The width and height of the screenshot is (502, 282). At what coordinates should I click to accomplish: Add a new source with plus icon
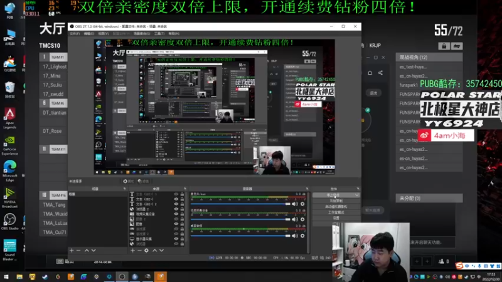(x=132, y=250)
